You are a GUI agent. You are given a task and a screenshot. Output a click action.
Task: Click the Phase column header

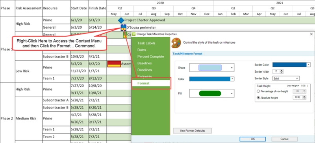(5, 8)
